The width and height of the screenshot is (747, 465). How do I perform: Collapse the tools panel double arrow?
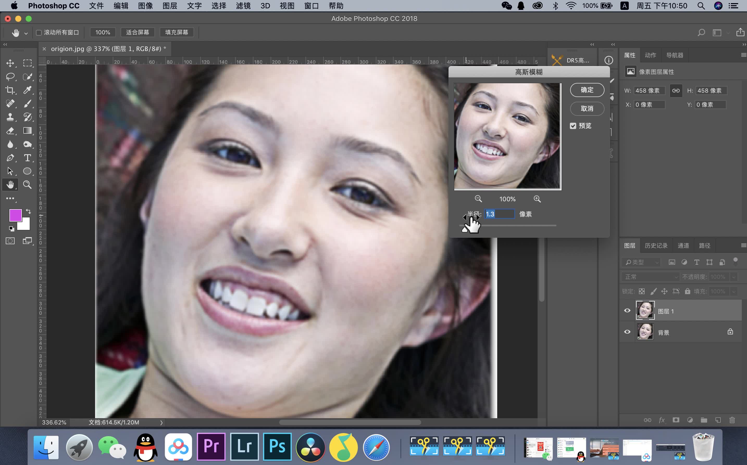[5, 44]
